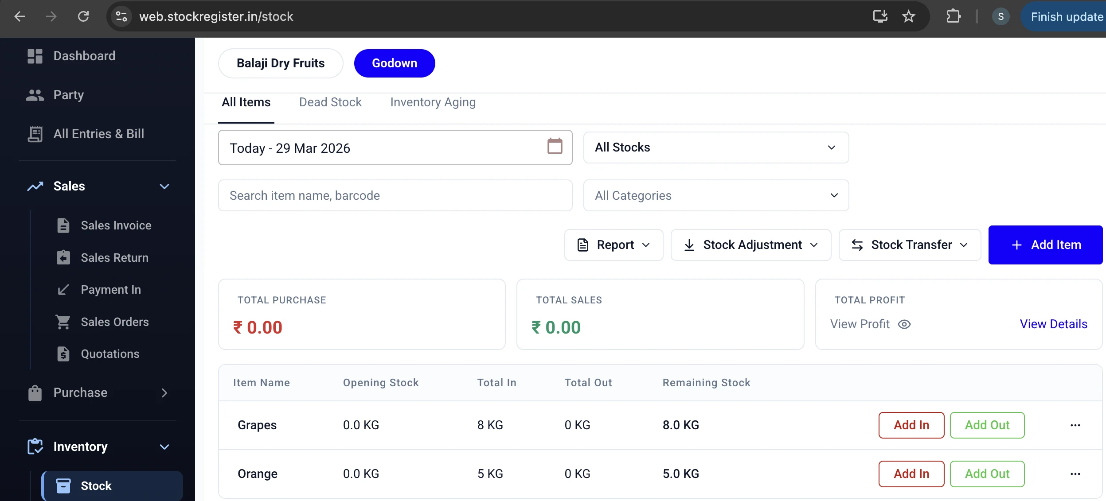Collapse the Sales menu in sidebar

(164, 186)
